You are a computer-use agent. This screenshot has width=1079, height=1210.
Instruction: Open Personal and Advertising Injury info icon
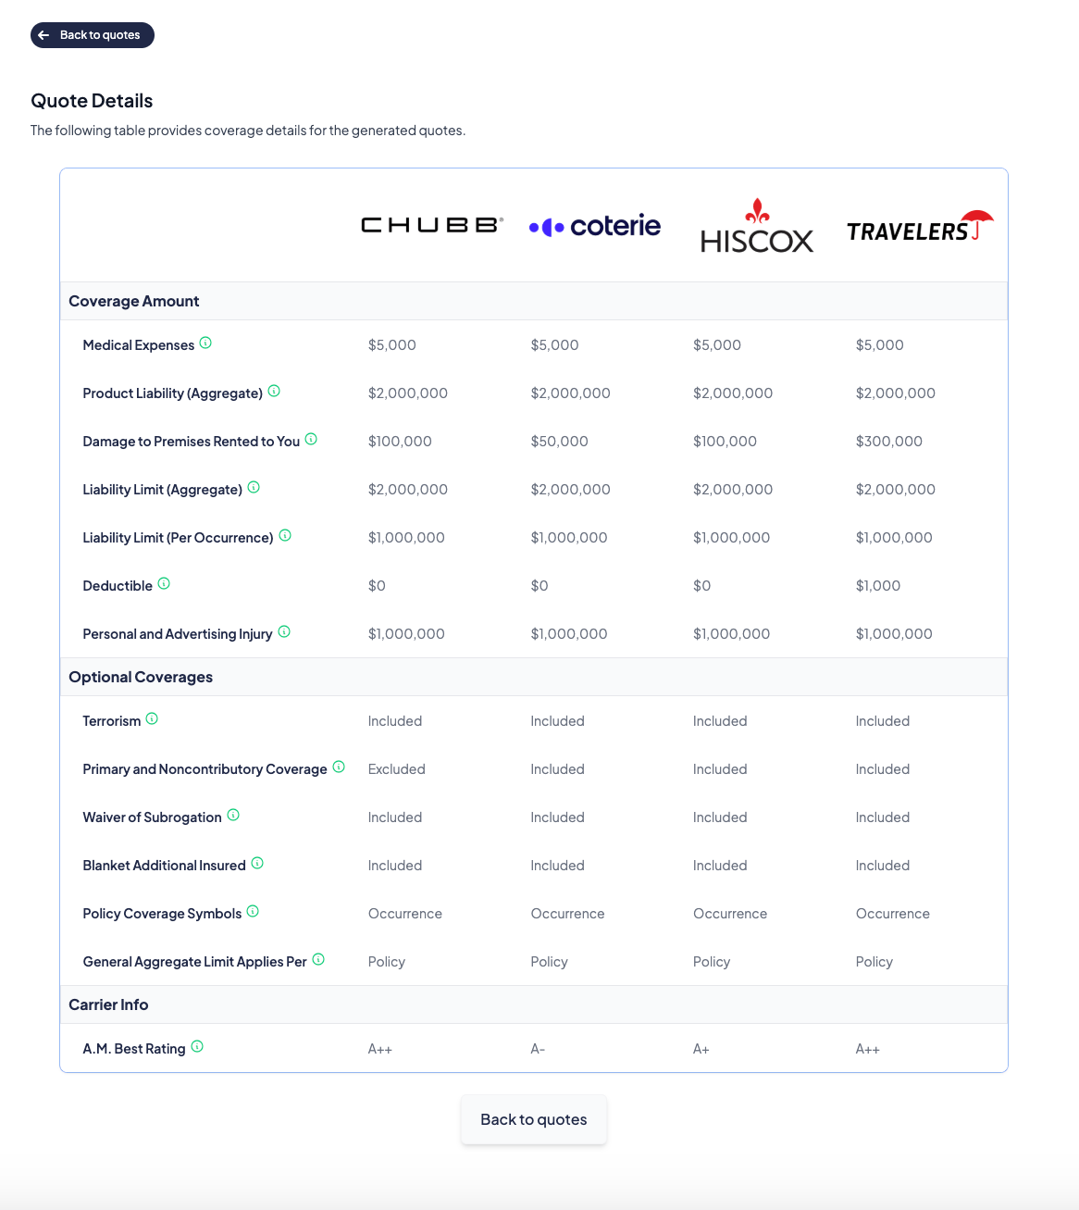(284, 632)
